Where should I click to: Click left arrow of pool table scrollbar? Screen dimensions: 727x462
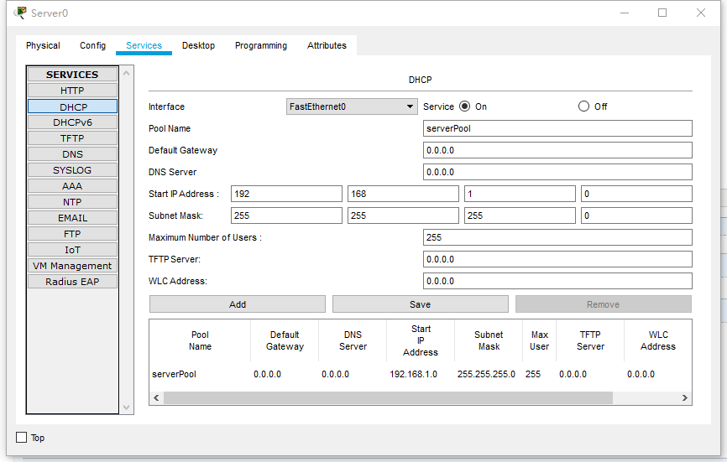(x=156, y=397)
